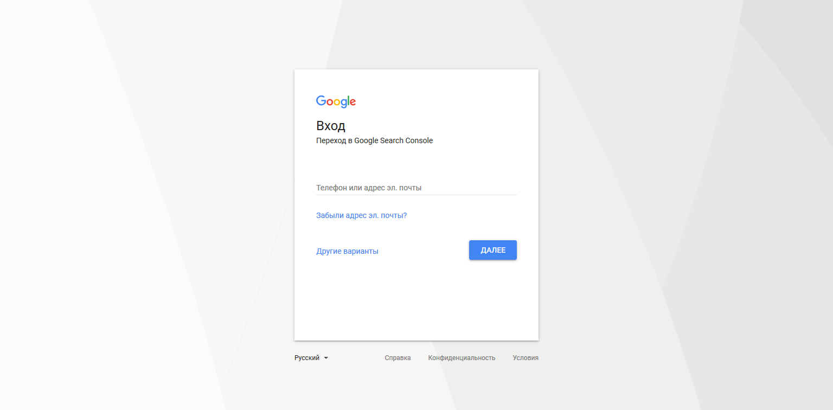Click the red letter e ending the Google logo
This screenshot has width=833, height=410.
click(353, 102)
